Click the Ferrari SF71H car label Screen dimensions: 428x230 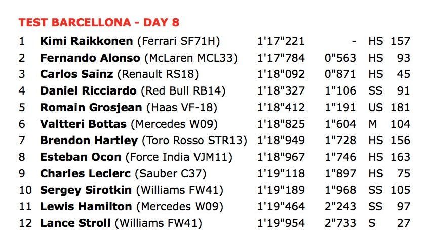(x=178, y=41)
